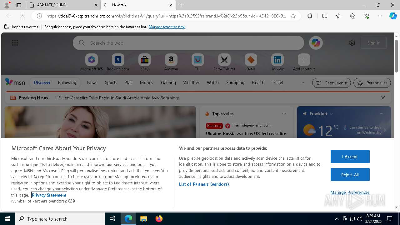Open the Extensions puzzle icon
The height and width of the screenshot is (225, 400).
[x=310, y=16]
